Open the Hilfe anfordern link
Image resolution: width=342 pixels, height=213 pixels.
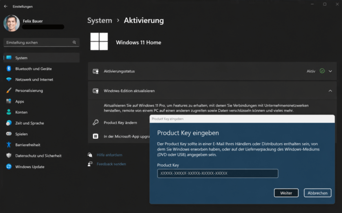pyautogui.click(x=109, y=155)
